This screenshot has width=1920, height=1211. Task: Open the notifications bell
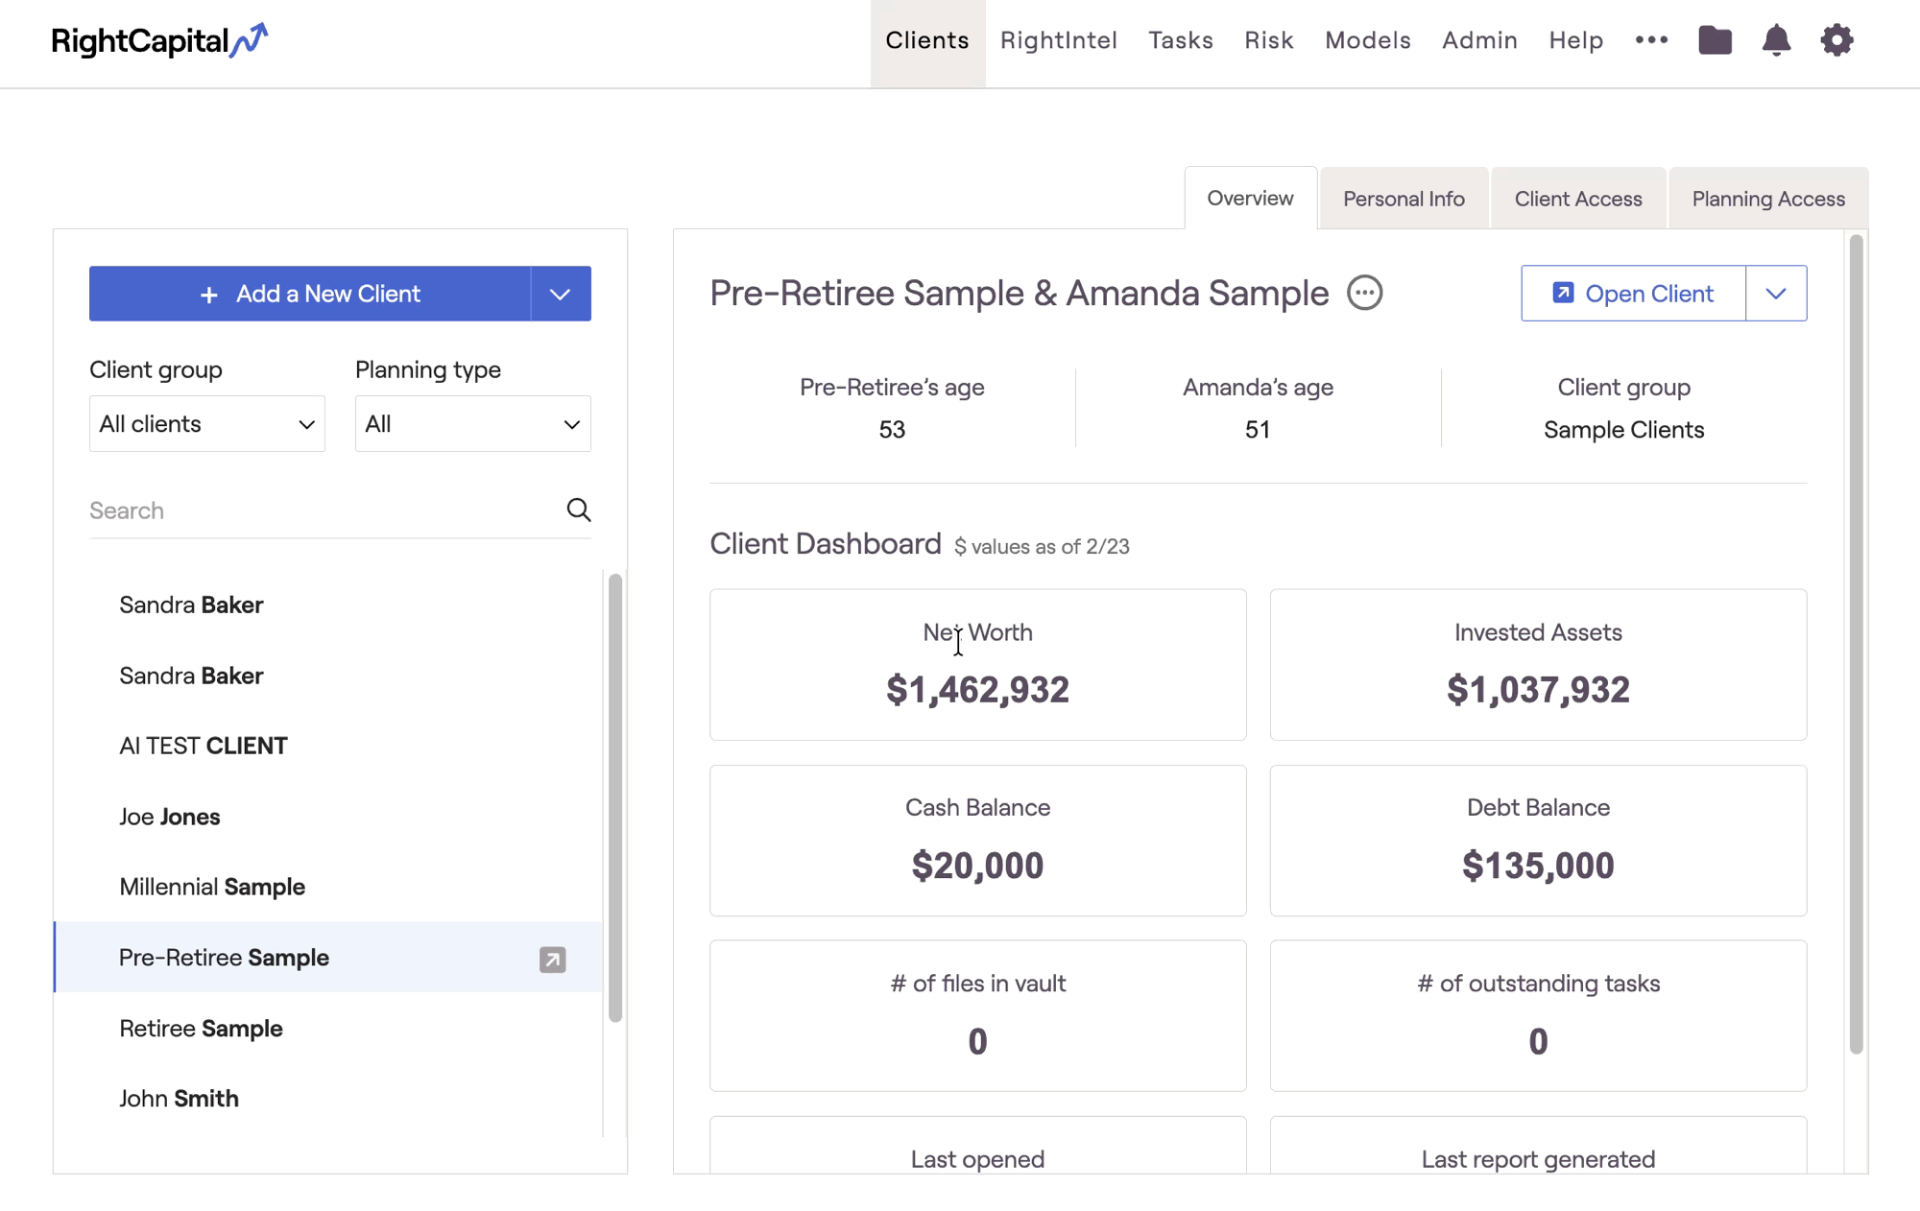1776,40
